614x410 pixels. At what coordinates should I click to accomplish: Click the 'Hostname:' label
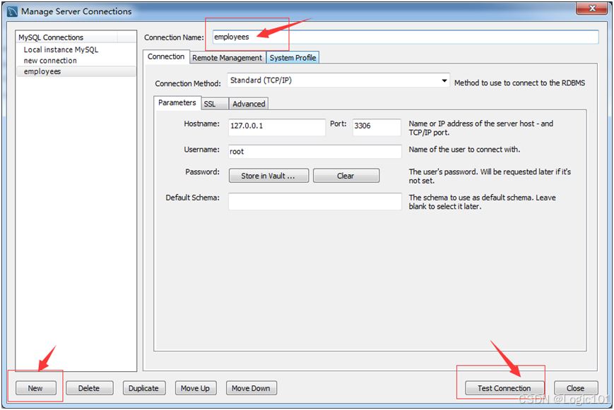(x=201, y=123)
